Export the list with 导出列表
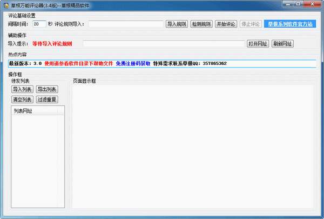324x219 pixels. click(47, 89)
